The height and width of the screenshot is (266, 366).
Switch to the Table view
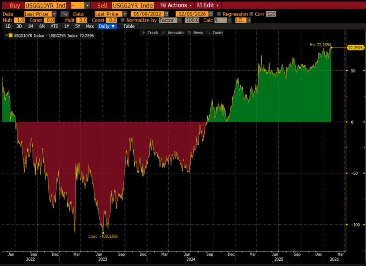(129, 26)
